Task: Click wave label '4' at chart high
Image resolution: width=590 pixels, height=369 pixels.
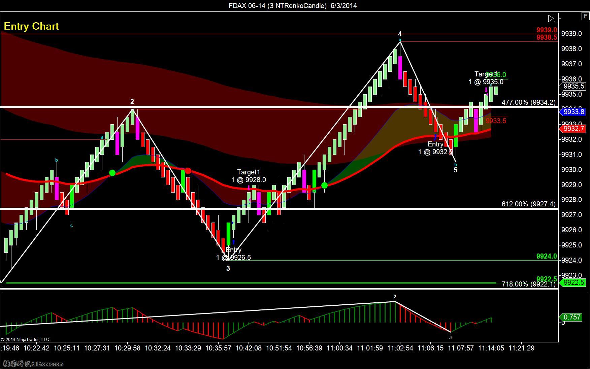Action: (x=400, y=34)
